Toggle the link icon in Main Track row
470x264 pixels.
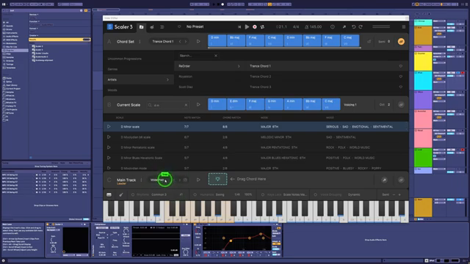pyautogui.click(x=401, y=180)
